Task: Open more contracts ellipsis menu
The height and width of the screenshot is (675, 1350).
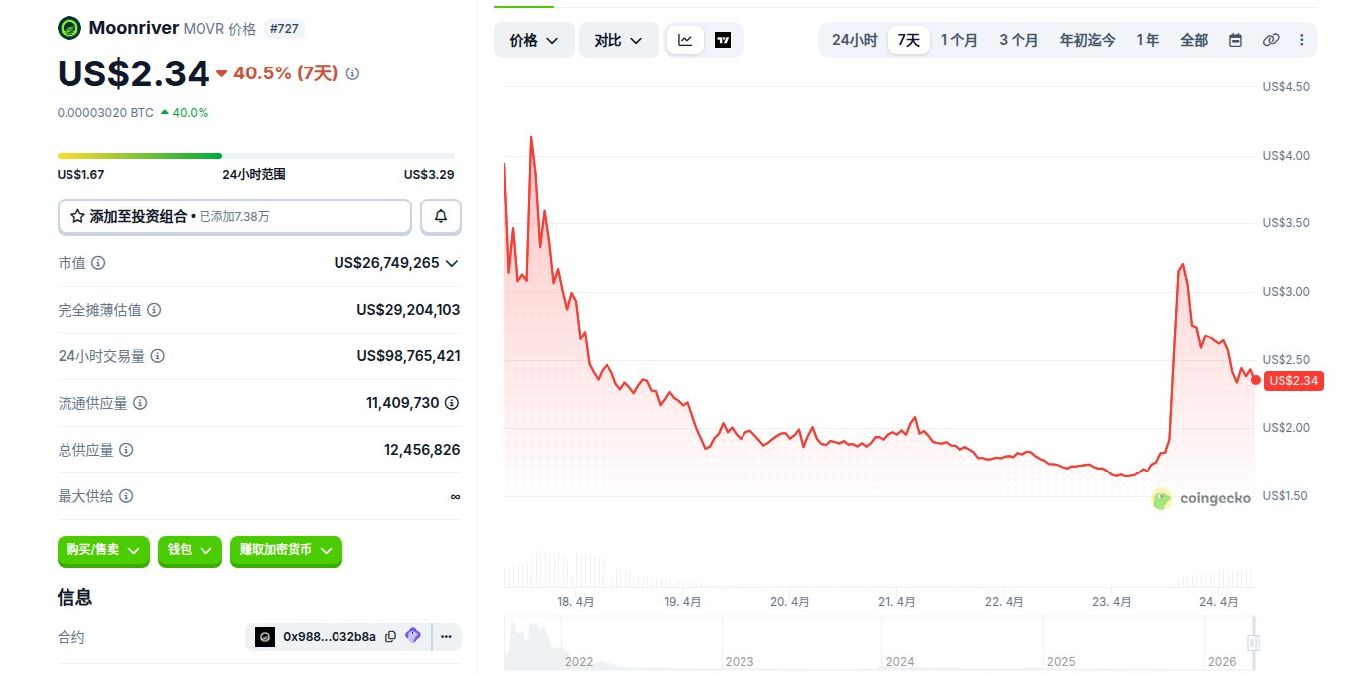Action: tap(446, 636)
